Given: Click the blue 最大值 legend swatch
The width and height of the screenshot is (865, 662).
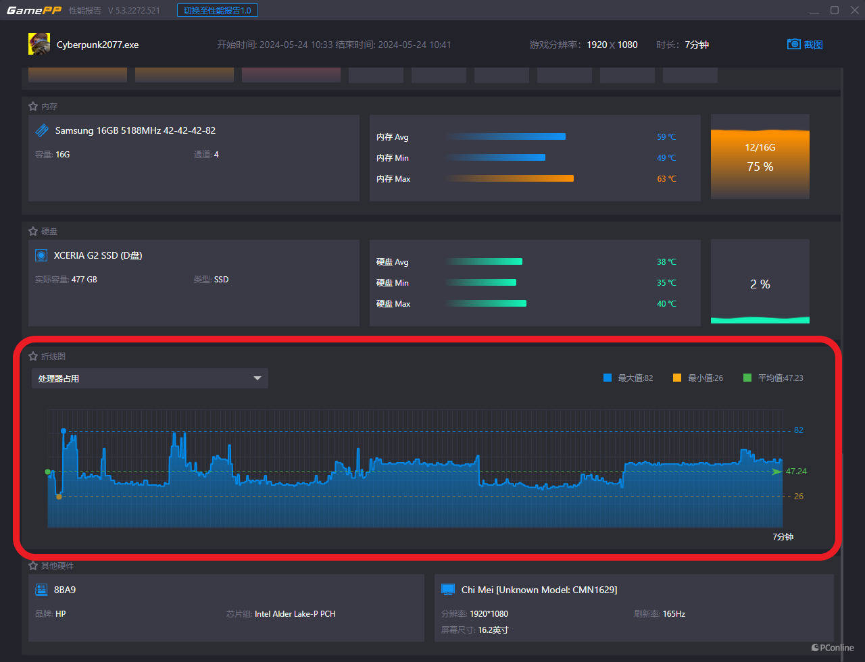Looking at the screenshot, I should [608, 378].
